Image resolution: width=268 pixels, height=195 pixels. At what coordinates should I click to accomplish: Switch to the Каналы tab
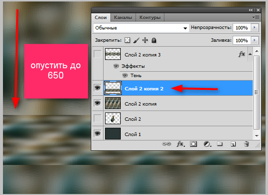[x=123, y=18]
